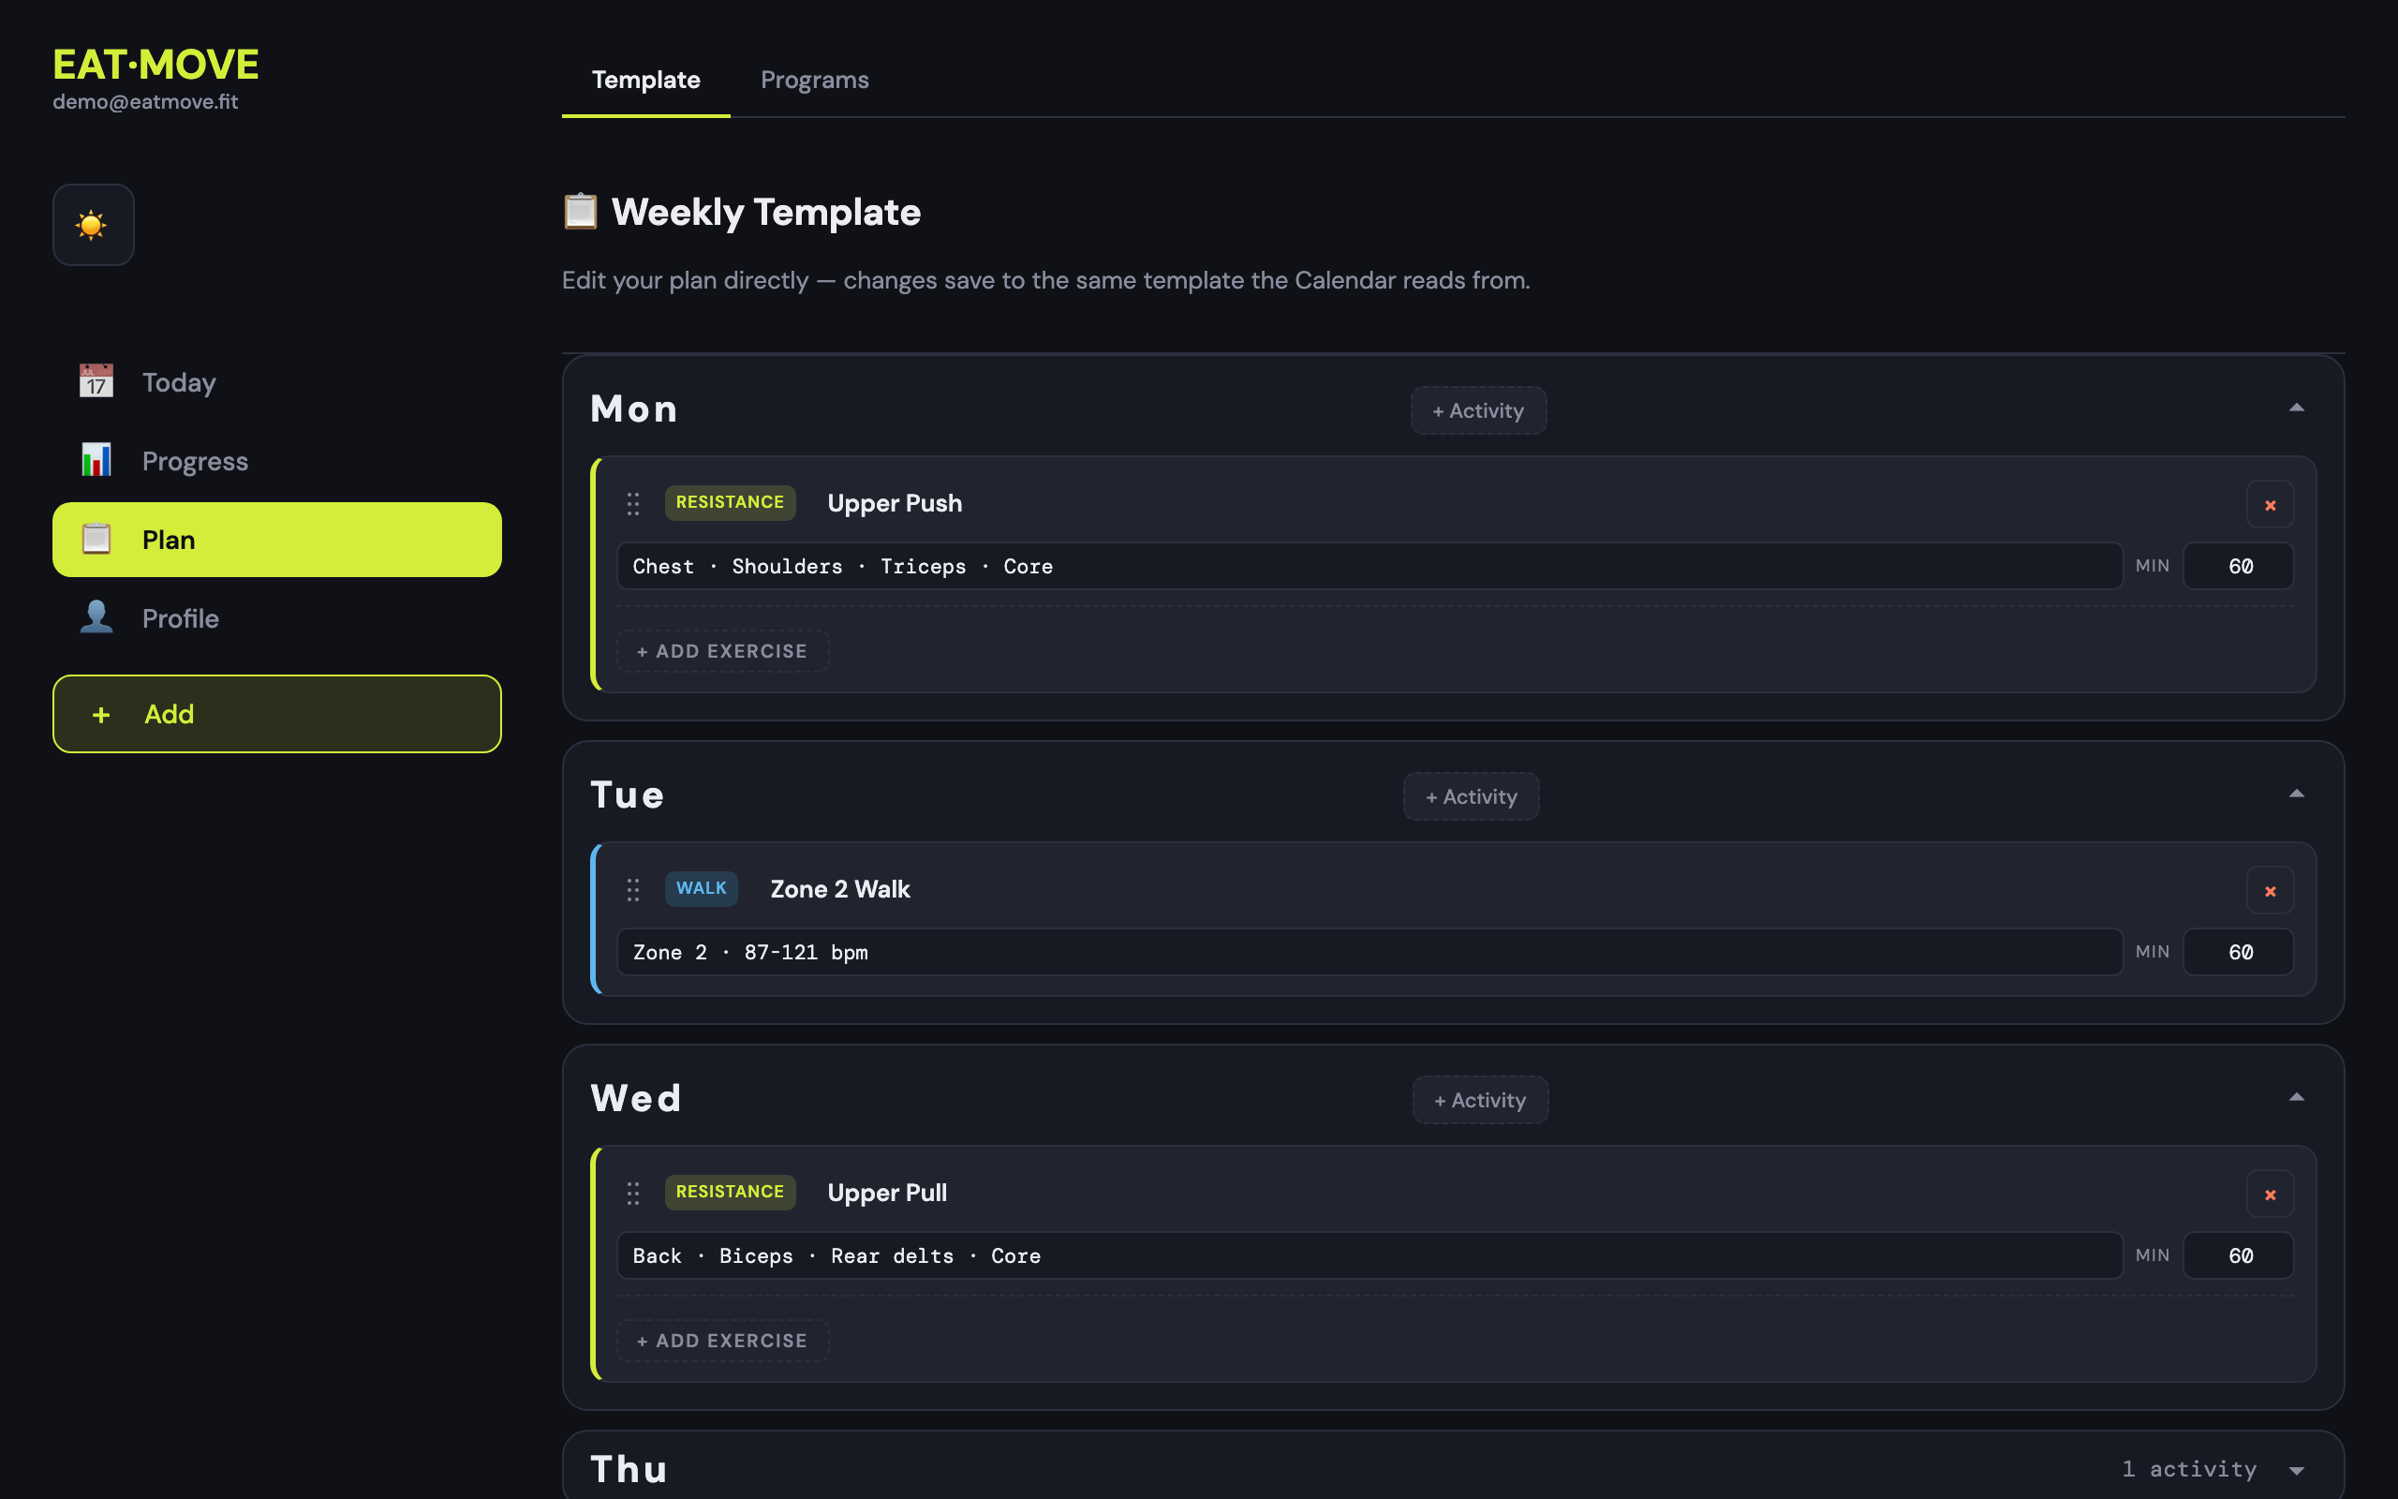Image resolution: width=2398 pixels, height=1499 pixels.
Task: Click the Resistance tag on Upper Pull
Action: [730, 1192]
